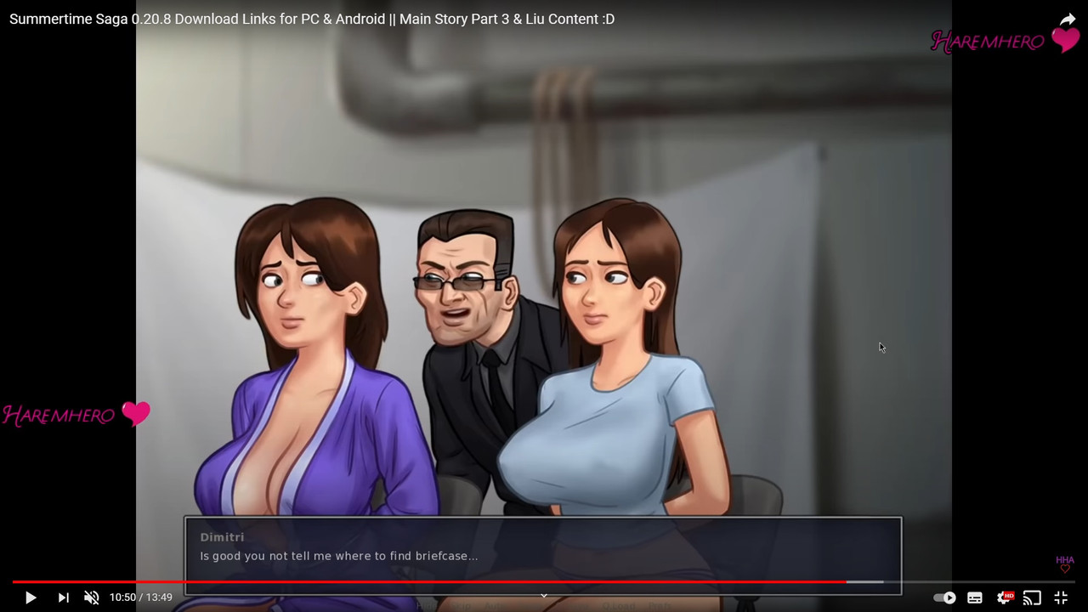Open the video title link

tap(312, 19)
